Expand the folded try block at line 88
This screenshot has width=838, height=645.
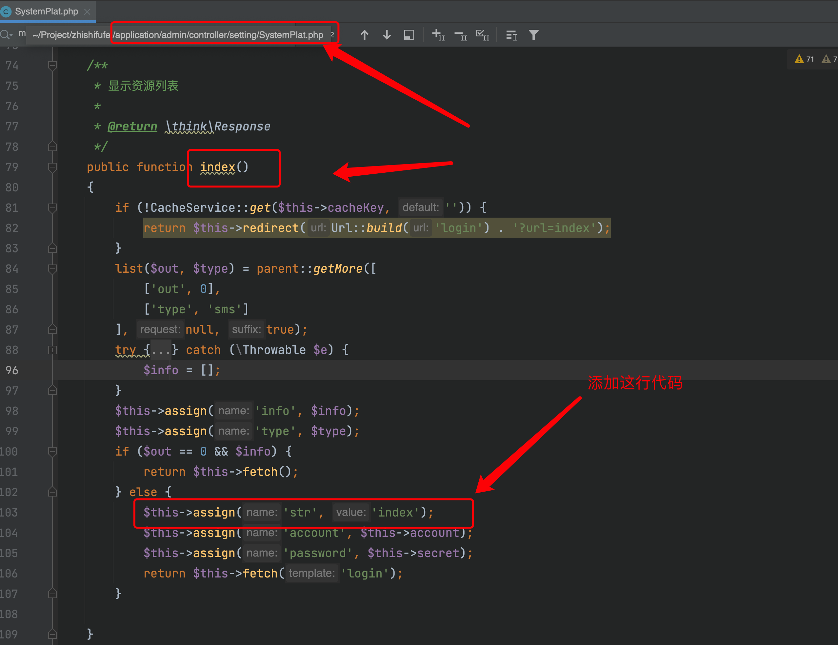(x=52, y=350)
